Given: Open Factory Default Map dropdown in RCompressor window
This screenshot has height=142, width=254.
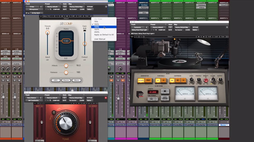Looking at the screenshot, I should 76,7.
